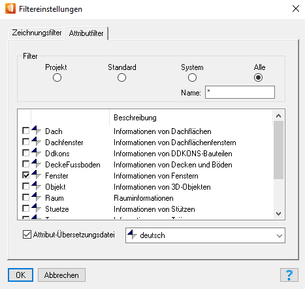The width and height of the screenshot is (305, 289).
Task: Open the deutsch translation file dropdown
Action: tap(205, 235)
